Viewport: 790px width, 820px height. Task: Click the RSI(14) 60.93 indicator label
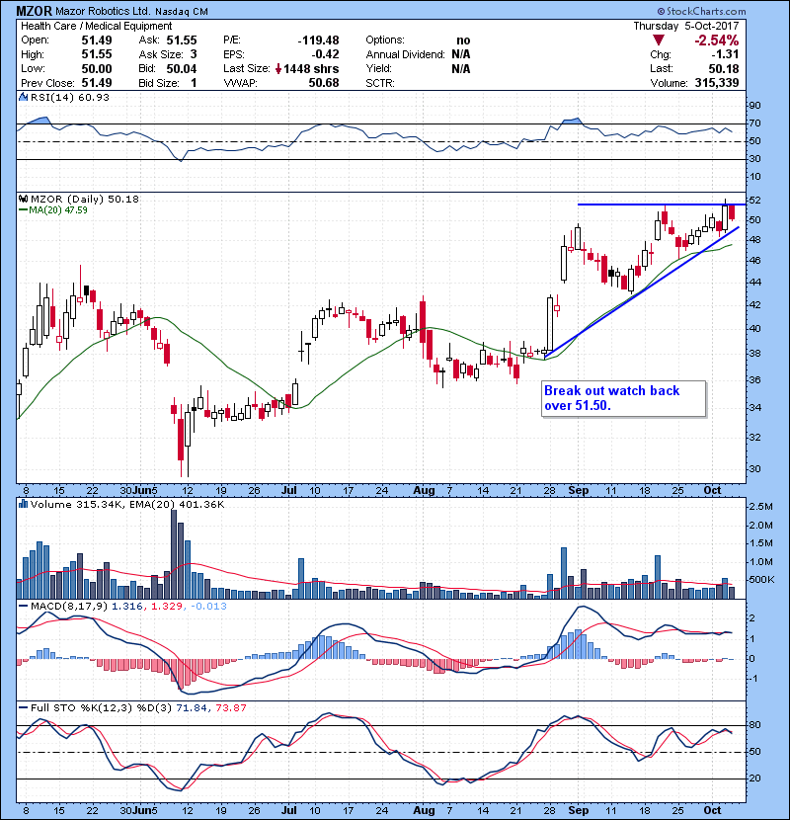point(69,97)
